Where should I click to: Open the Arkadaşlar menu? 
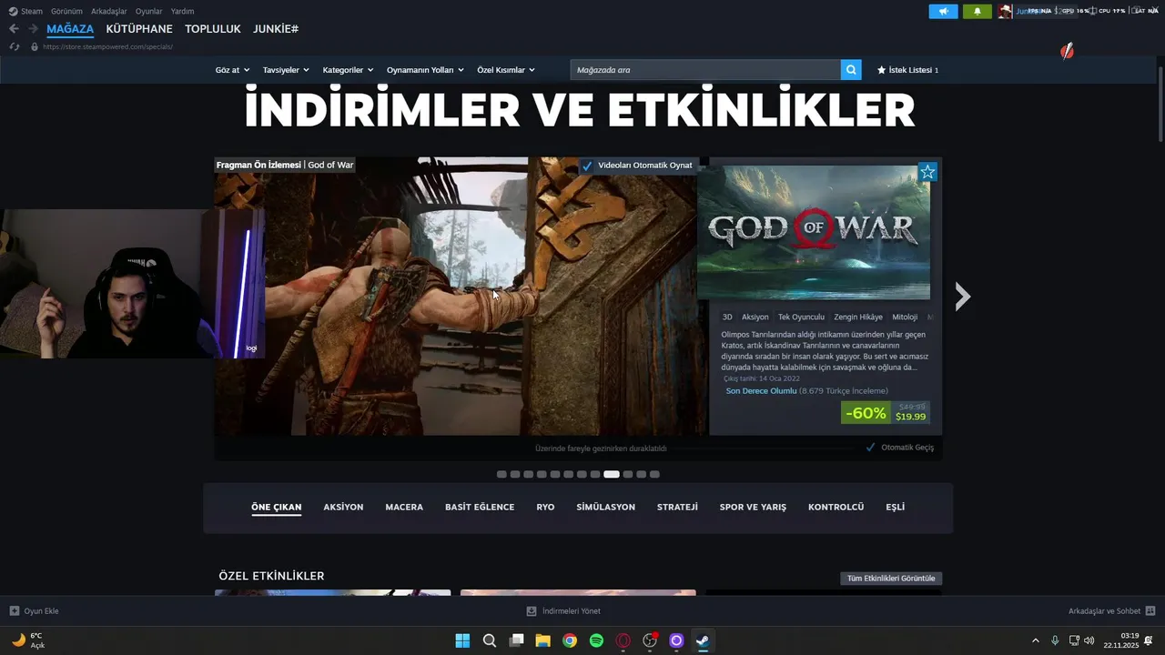[x=109, y=11]
